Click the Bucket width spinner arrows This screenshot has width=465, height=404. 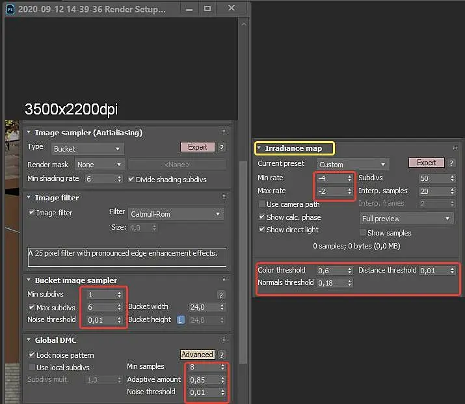[x=222, y=307]
